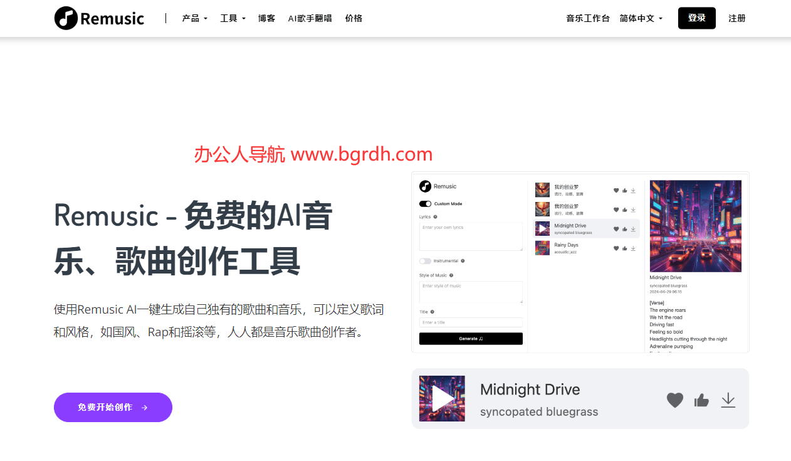This screenshot has height=461, width=791.
Task: Enable the Instrumental toggle
Action: [425, 261]
